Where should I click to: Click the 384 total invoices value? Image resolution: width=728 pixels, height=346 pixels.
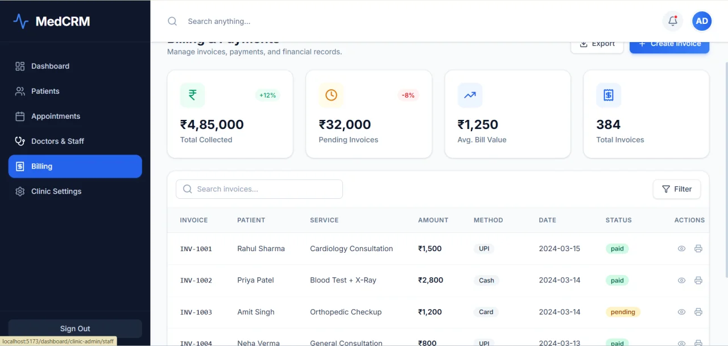click(609, 124)
